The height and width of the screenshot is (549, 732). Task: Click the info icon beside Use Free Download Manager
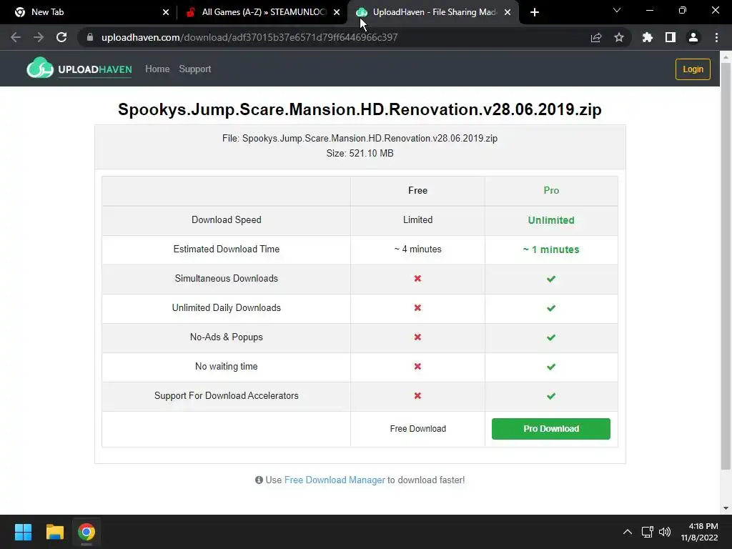coord(259,480)
